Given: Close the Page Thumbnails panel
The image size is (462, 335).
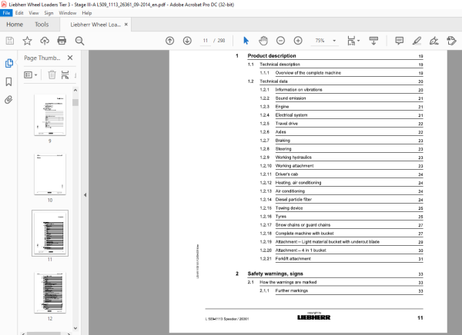Looking at the screenshot, I should (70, 58).
